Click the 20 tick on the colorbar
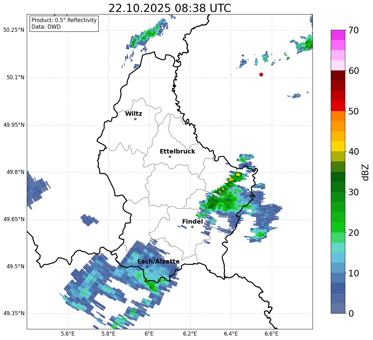This screenshot has width=373, height=340. point(353,233)
